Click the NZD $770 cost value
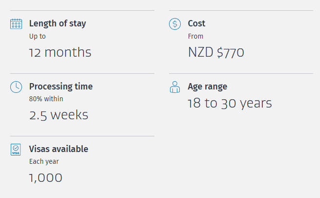 pyautogui.click(x=216, y=52)
